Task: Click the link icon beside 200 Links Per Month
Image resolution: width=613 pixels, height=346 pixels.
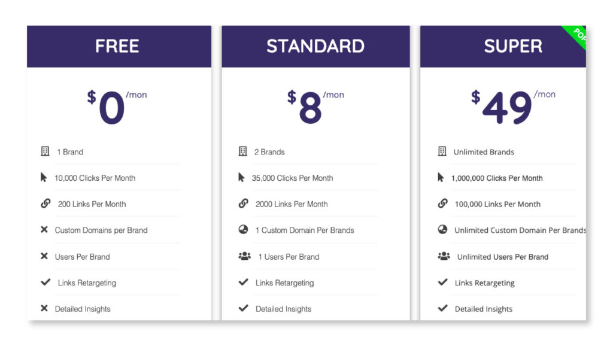Action: point(45,204)
